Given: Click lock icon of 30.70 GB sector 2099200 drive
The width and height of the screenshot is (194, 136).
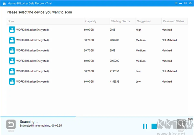Looking at the screenshot, I should click(x=12, y=40).
